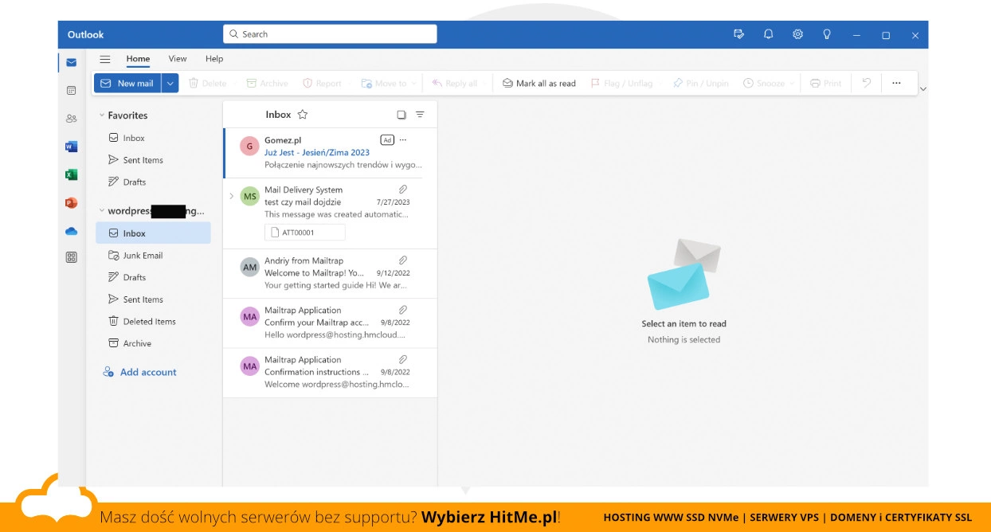Open the account's Sent Items folder
Image resolution: width=991 pixels, height=532 pixels.
[153, 299]
